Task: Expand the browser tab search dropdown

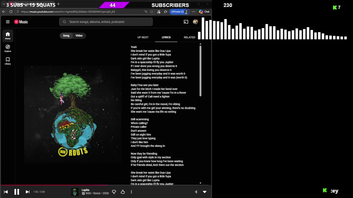Action: coord(4,4)
